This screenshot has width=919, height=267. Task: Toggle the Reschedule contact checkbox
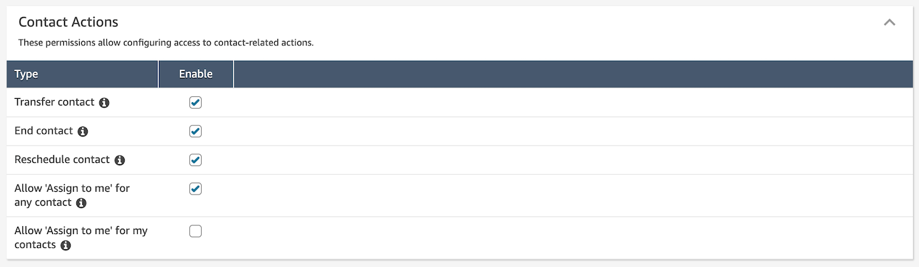click(x=195, y=160)
